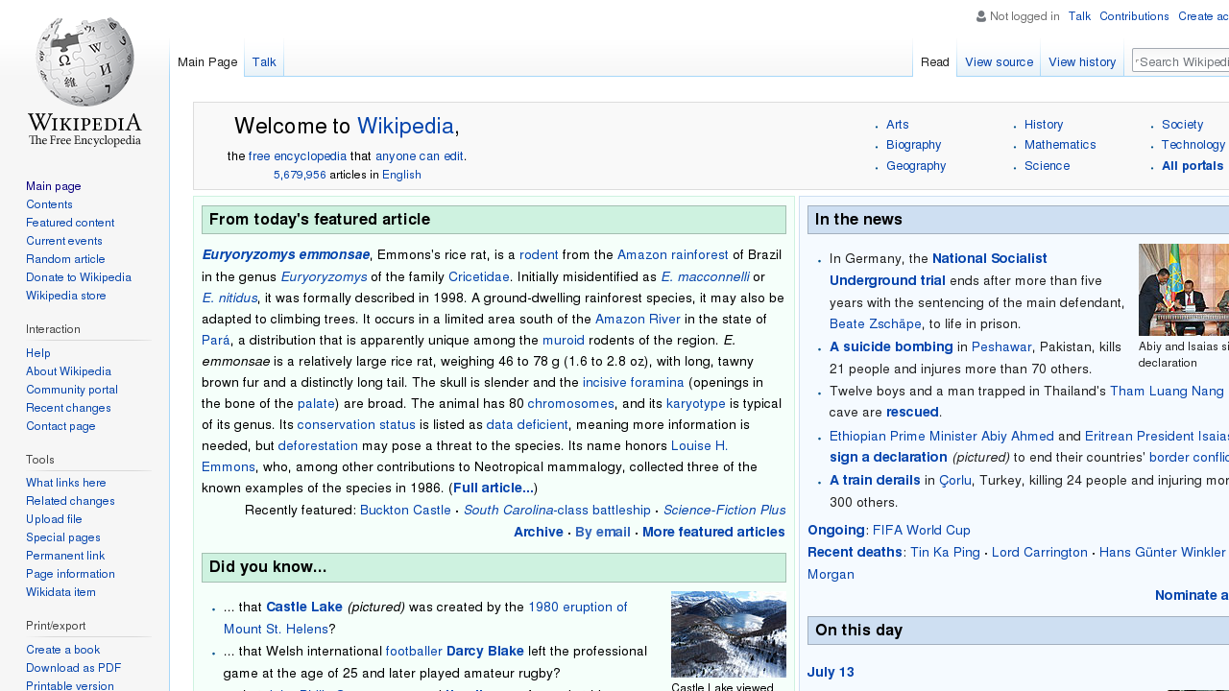Open the History portal
The image size is (1229, 691).
(1044, 125)
